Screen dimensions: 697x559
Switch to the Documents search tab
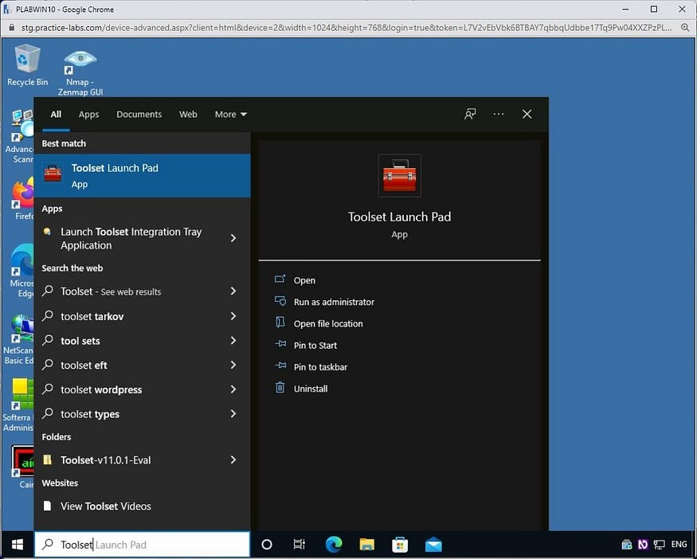[139, 114]
